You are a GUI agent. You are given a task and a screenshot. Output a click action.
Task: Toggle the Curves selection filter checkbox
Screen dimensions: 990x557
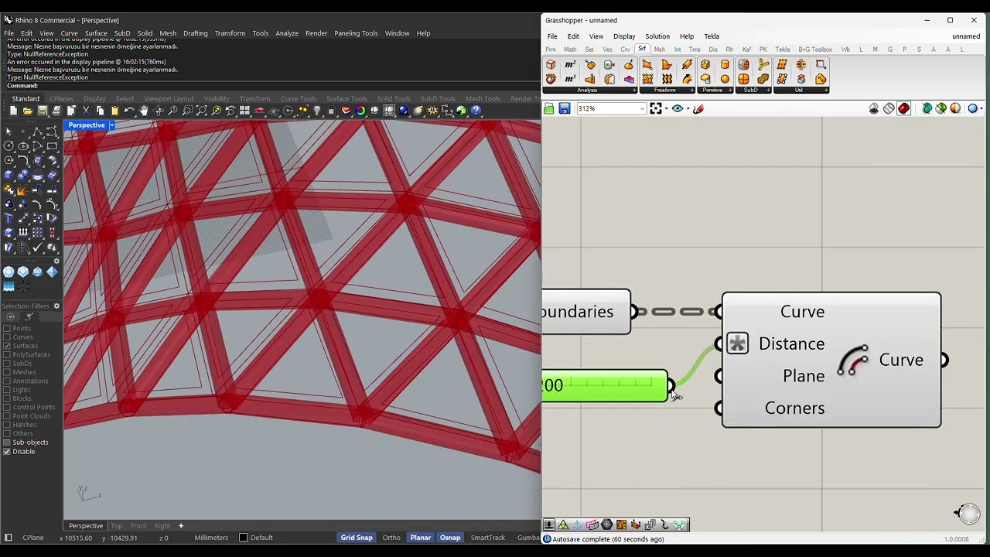point(7,337)
